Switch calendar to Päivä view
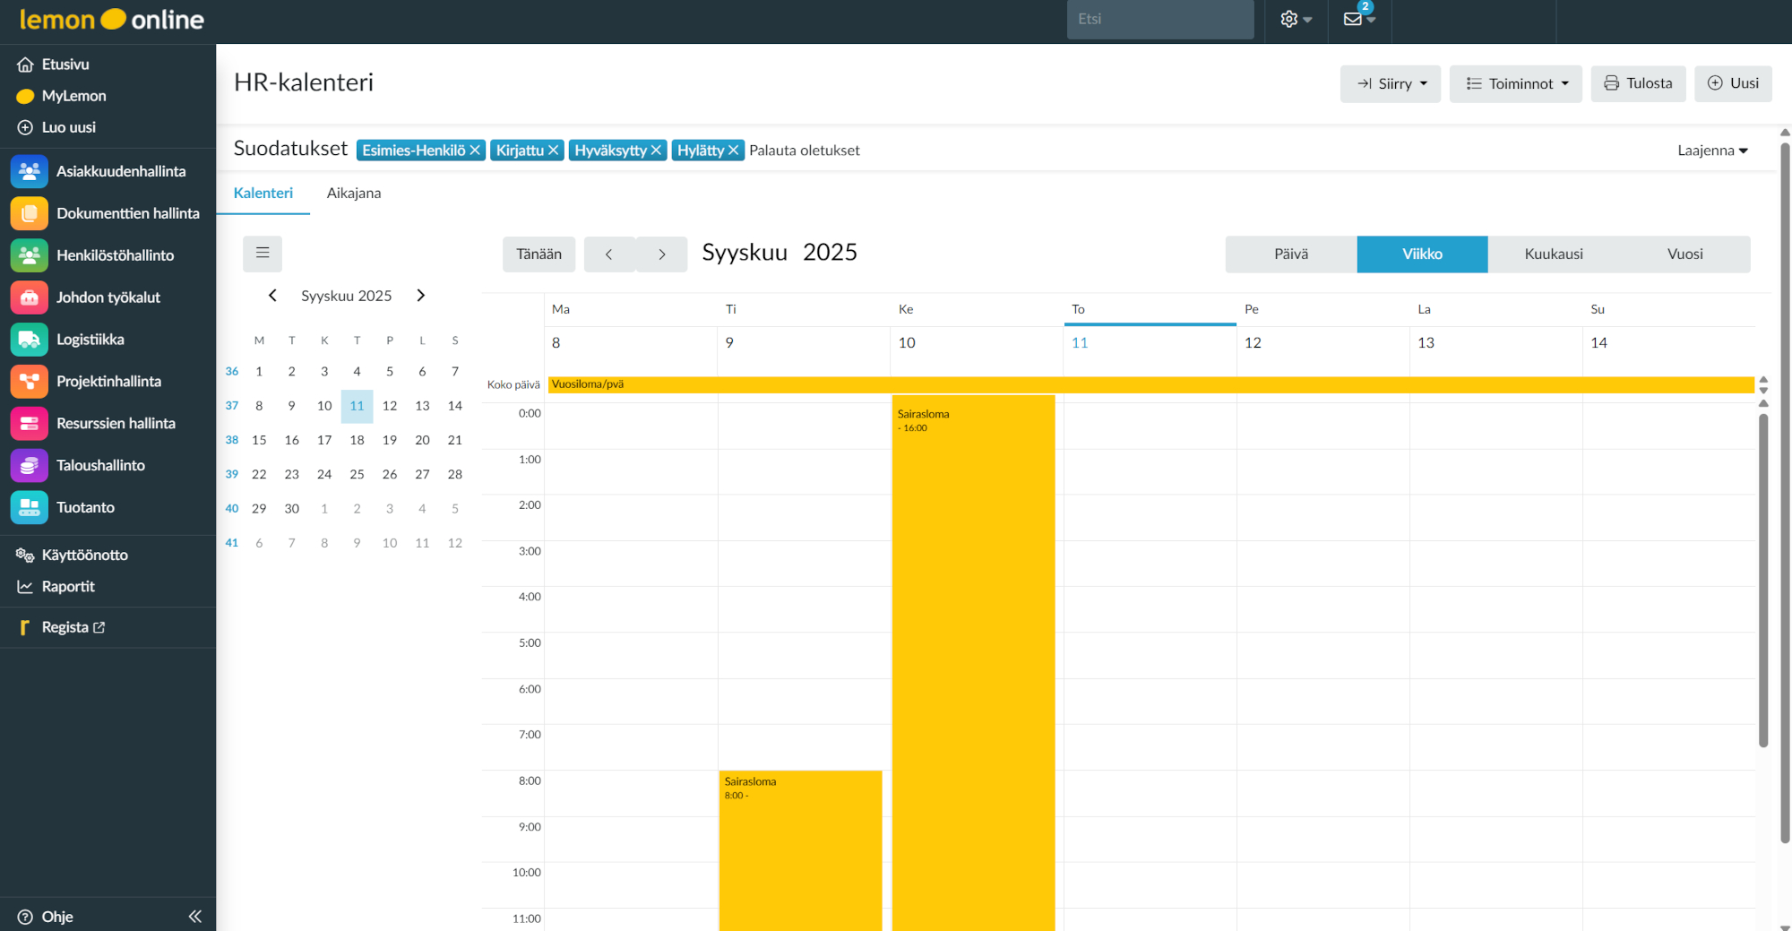Viewport: 1792px width, 931px height. (1290, 254)
